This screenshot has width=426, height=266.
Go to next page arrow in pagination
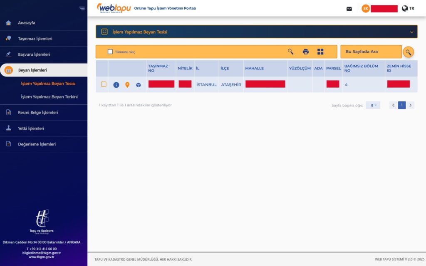(411, 106)
